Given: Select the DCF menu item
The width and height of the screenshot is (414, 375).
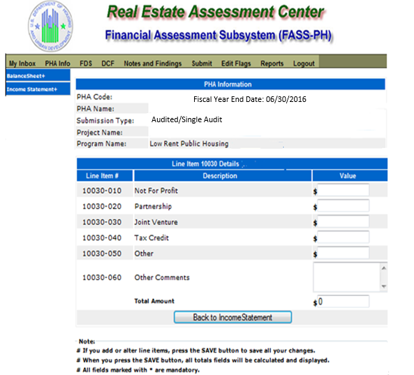Looking at the screenshot, I should tap(108, 64).
